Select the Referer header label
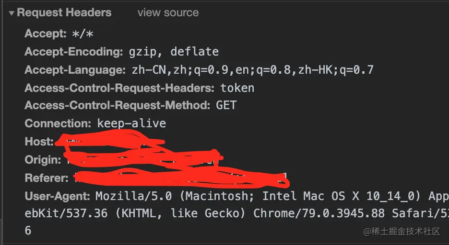Viewport: 449px width, 245px height. pyautogui.click(x=47, y=178)
